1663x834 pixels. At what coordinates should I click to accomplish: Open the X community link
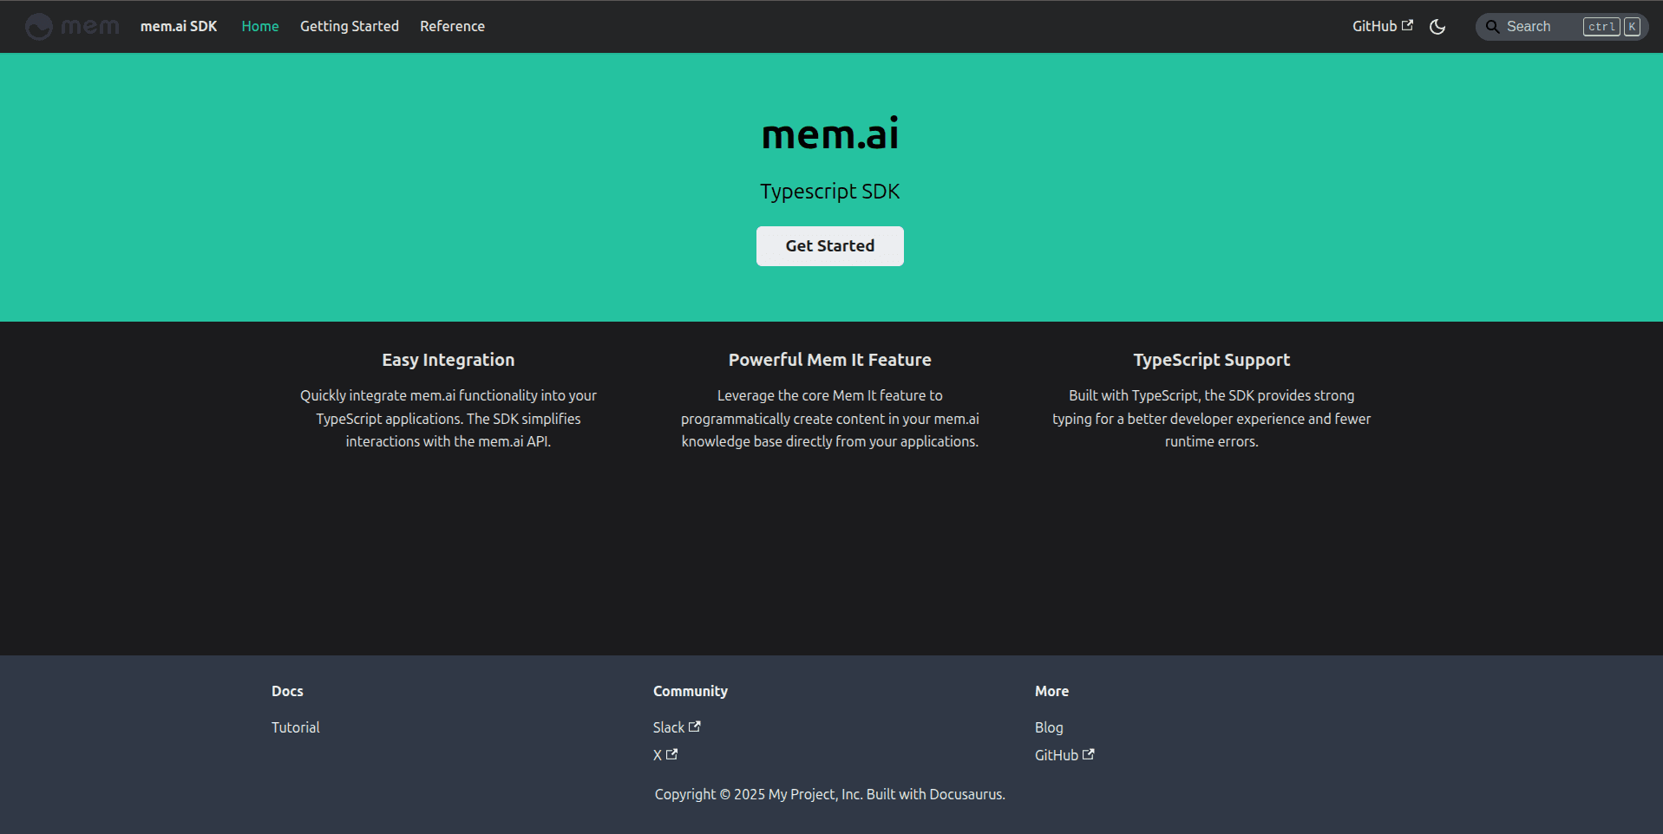coord(665,755)
